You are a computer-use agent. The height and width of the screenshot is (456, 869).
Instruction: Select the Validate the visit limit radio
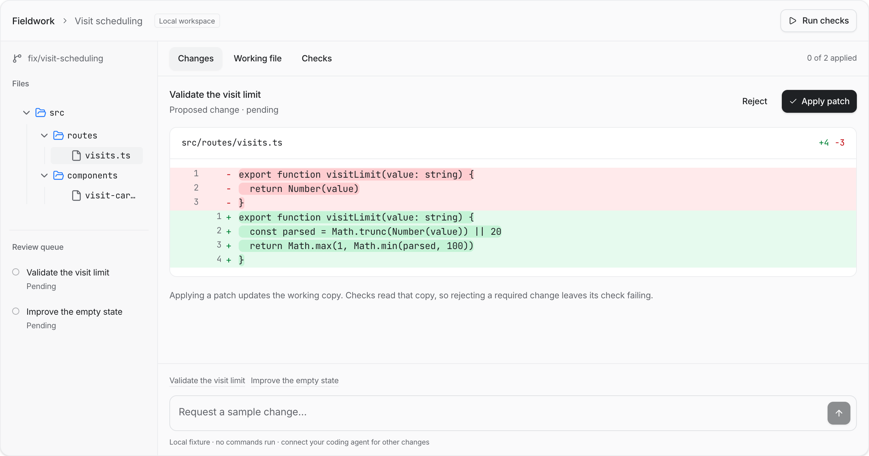click(x=16, y=272)
